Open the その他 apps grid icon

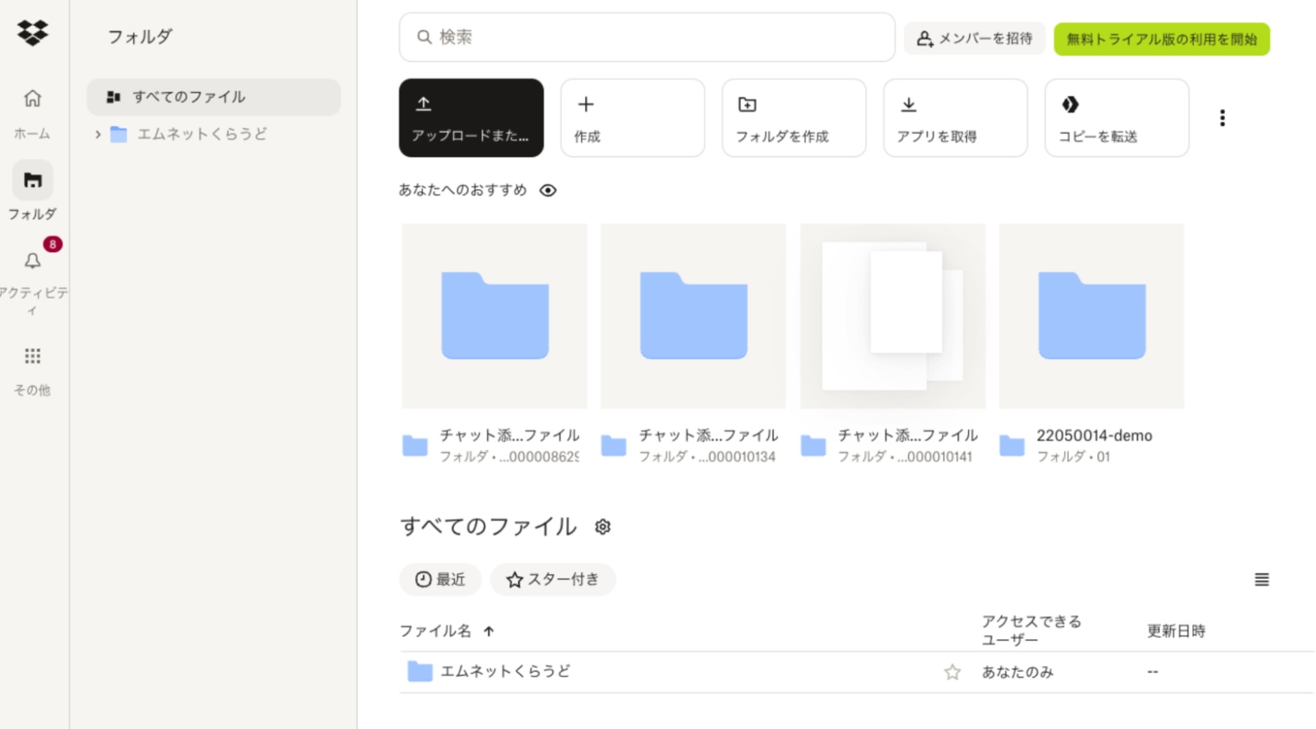click(32, 357)
